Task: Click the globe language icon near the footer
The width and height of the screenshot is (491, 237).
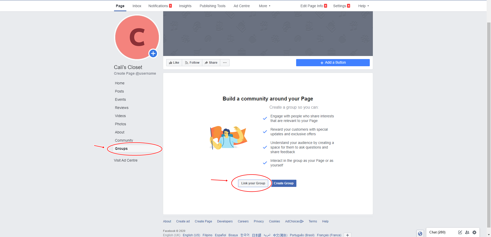Action: pyautogui.click(x=420, y=233)
